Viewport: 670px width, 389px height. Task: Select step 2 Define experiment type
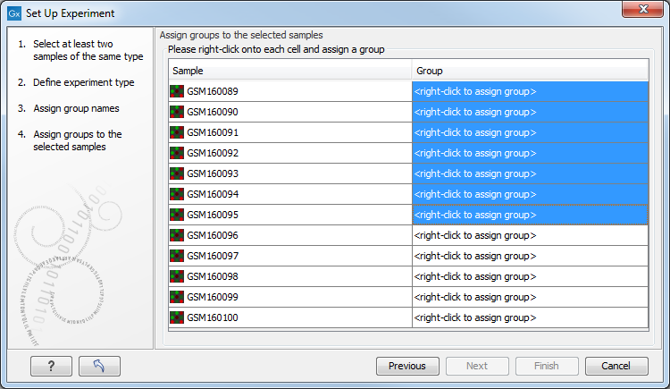[83, 82]
